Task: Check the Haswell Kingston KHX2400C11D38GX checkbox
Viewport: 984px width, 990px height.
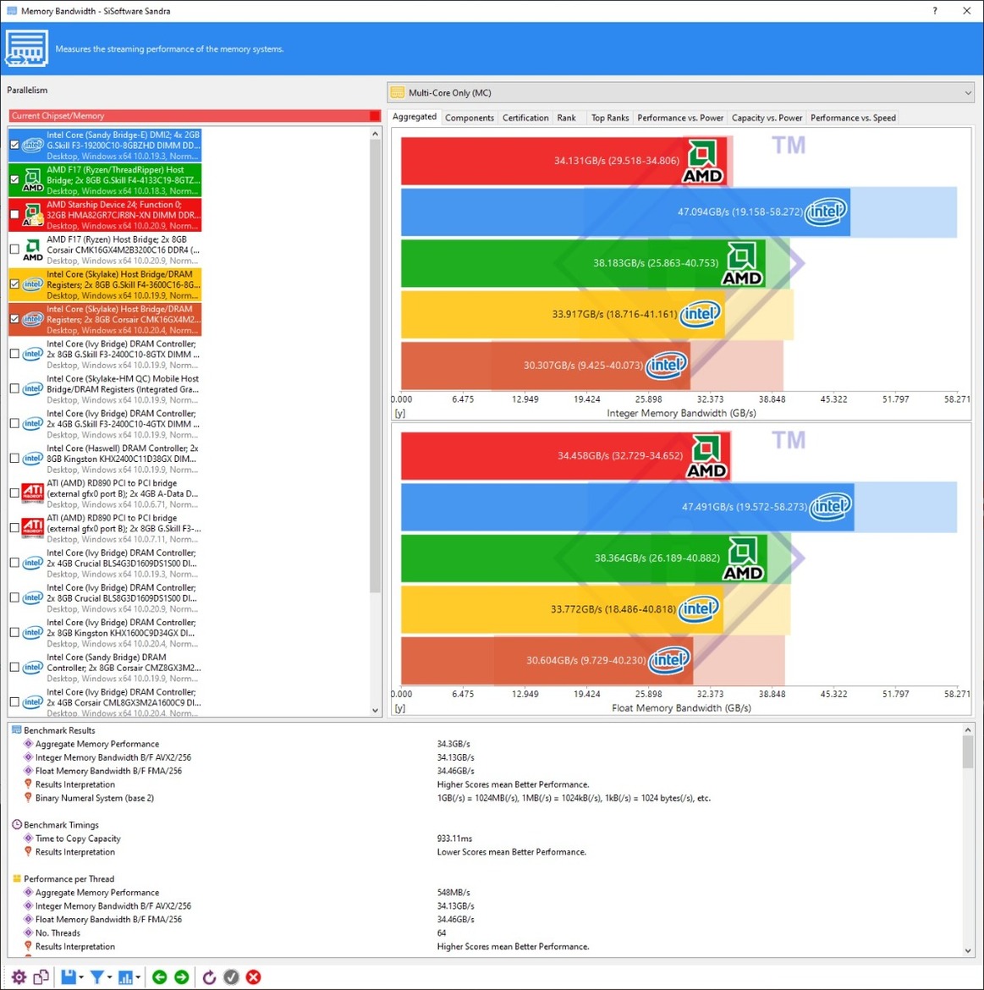Action: click(x=14, y=459)
